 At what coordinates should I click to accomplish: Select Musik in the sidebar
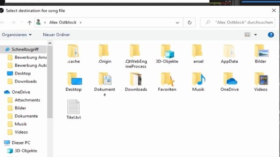(17, 124)
